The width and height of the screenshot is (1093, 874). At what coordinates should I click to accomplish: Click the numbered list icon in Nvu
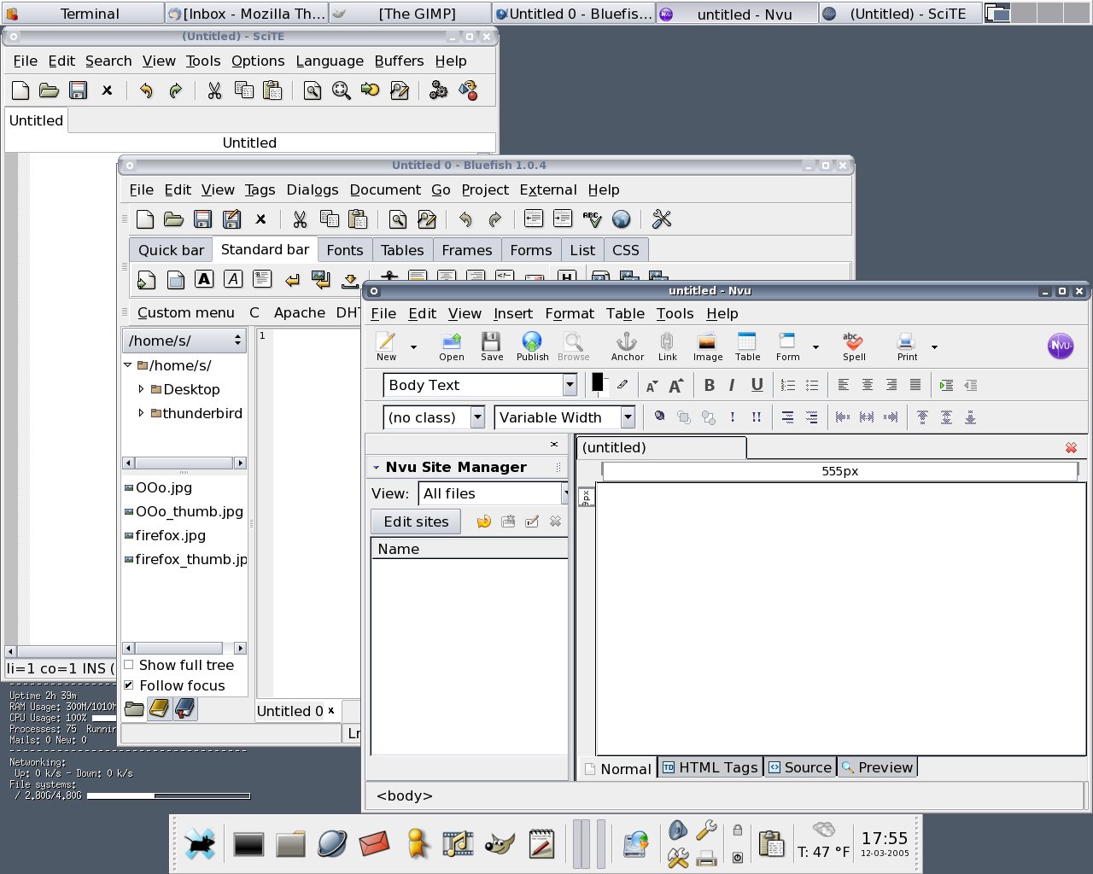tap(788, 385)
